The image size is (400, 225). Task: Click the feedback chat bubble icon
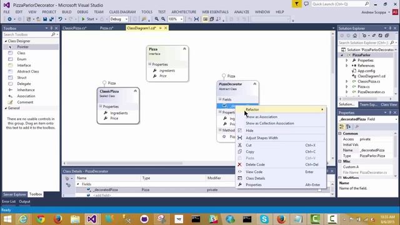click(x=306, y=4)
